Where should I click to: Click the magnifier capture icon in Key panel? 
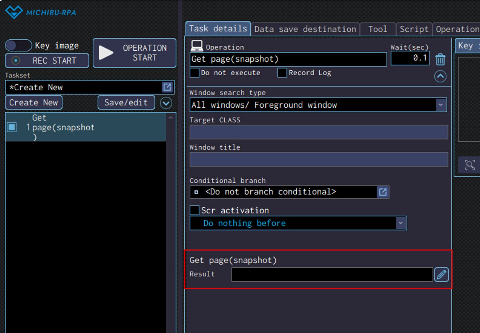click(x=470, y=165)
